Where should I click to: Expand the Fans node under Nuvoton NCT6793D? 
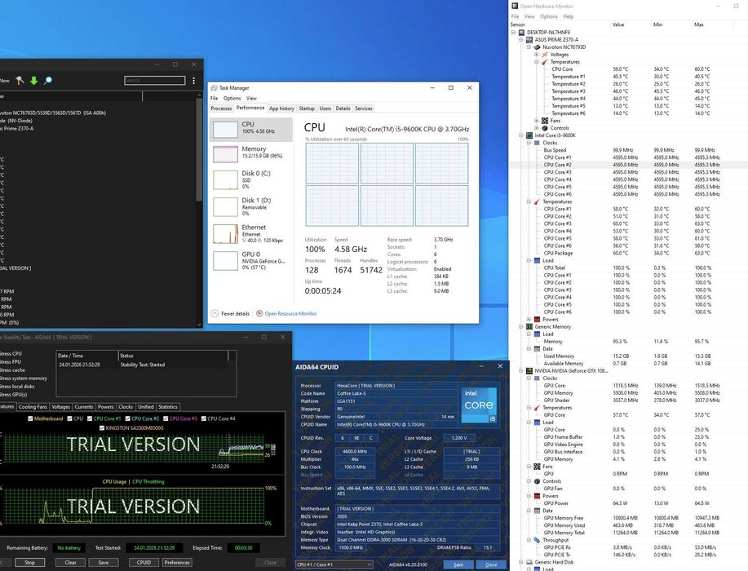tap(536, 121)
